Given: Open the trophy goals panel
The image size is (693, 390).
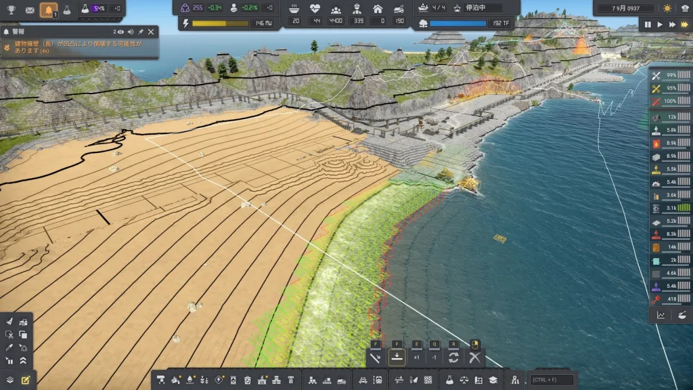Looking at the screenshot, I should pyautogui.click(x=11, y=9).
